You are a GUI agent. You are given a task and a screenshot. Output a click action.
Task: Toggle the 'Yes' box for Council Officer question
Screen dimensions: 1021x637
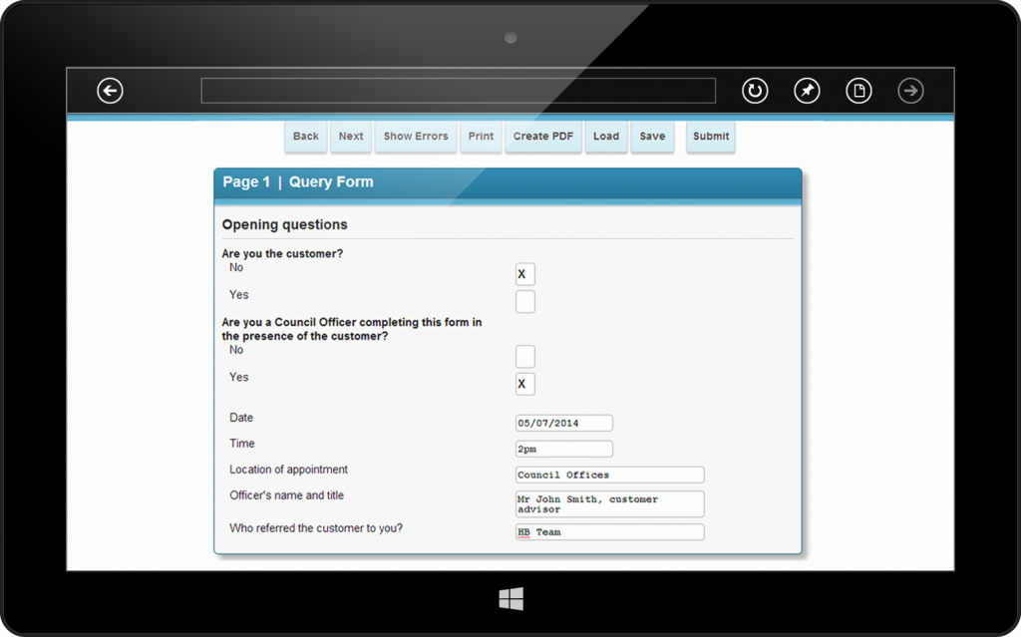click(x=524, y=384)
